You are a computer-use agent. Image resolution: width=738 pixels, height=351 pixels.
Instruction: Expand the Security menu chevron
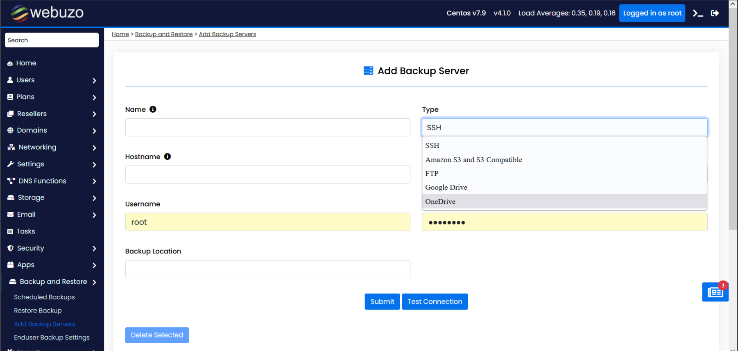coord(94,249)
